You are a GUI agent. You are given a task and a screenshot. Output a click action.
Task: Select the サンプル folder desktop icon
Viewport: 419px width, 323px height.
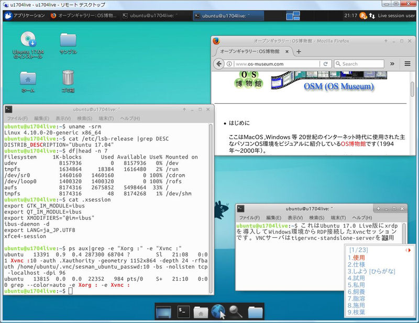pyautogui.click(x=68, y=43)
